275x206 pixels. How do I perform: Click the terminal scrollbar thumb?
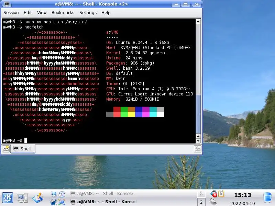pos(198,114)
